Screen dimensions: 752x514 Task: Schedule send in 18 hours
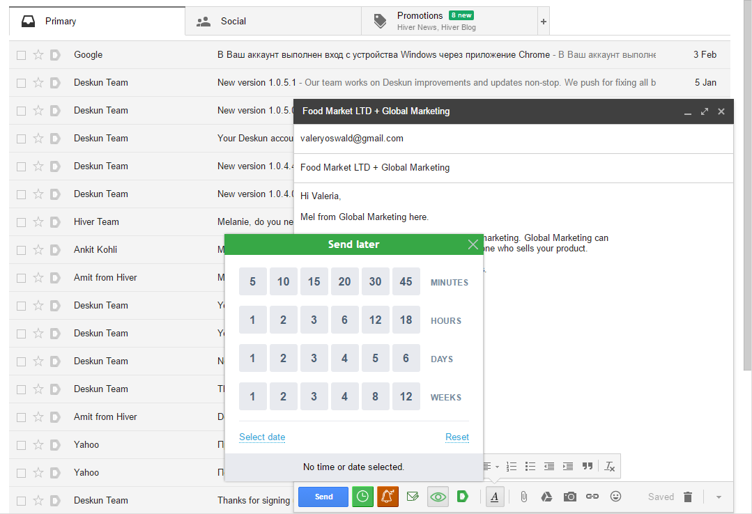(x=406, y=320)
